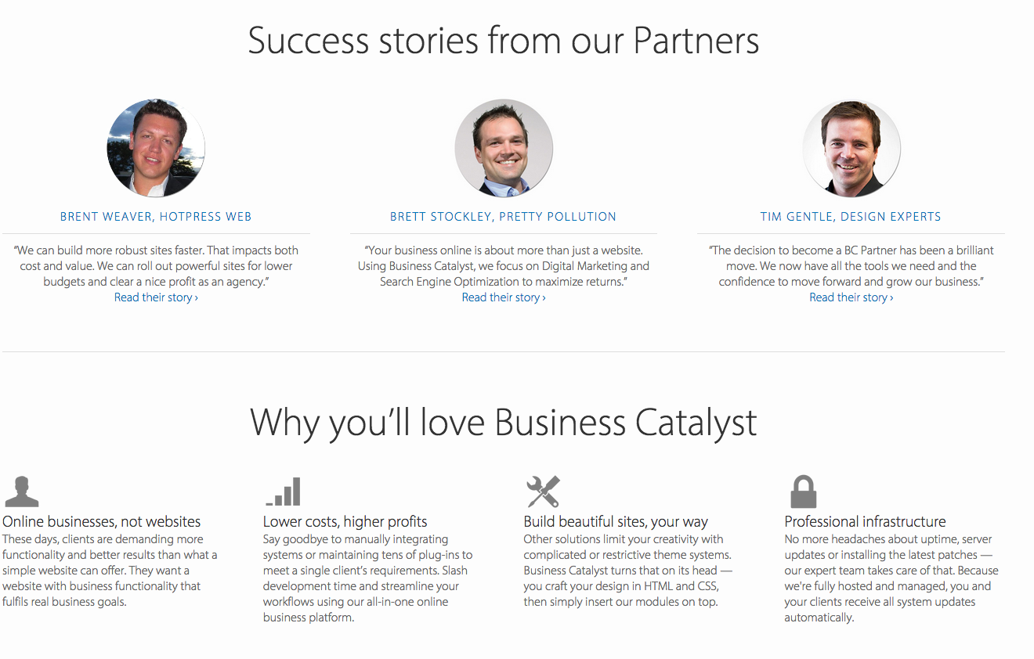
Task: Select the Build beautiful sites, your way heading
Action: (616, 522)
